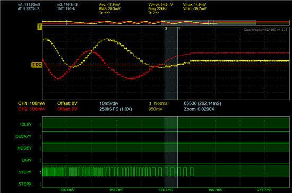Image resolution: width=292 pixels, height=193 pixels.
Task: Click the 950mV trigger level value
Action: [156, 109]
